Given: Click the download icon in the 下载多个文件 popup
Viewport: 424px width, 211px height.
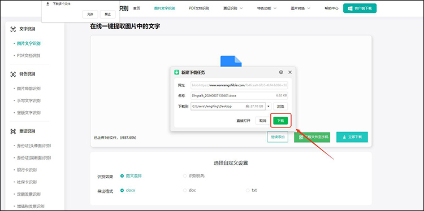Looking at the screenshot, I should (x=48, y=4).
